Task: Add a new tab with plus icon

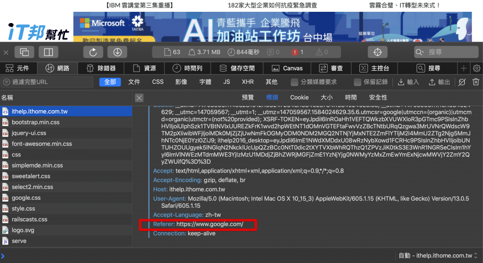Action: pos(464,68)
